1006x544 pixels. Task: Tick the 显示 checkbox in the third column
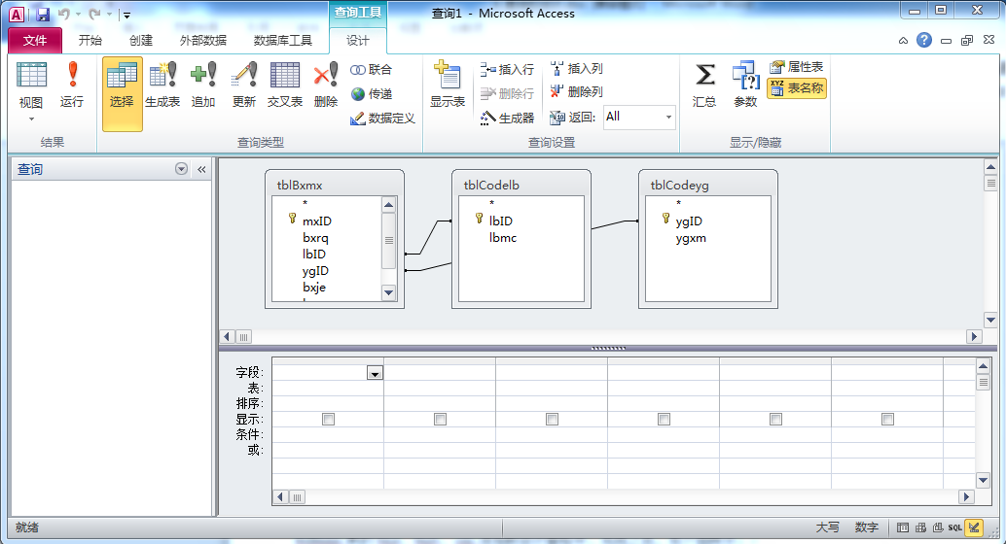552,419
